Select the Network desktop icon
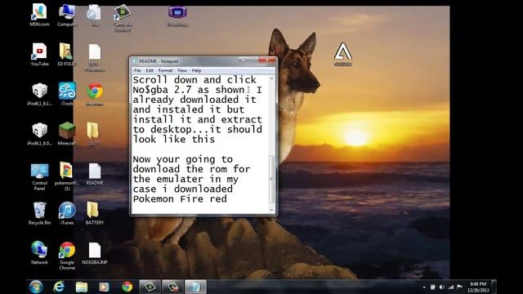 pyautogui.click(x=39, y=252)
